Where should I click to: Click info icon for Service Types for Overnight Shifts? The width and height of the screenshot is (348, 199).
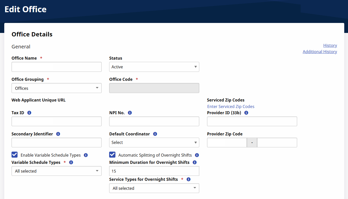click(189, 179)
